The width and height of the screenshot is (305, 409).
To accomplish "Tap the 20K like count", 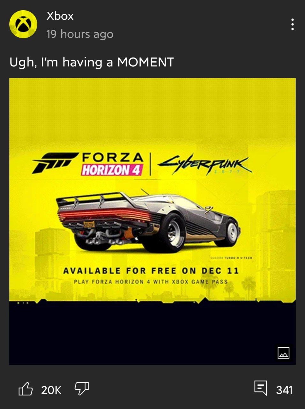I will (51, 390).
